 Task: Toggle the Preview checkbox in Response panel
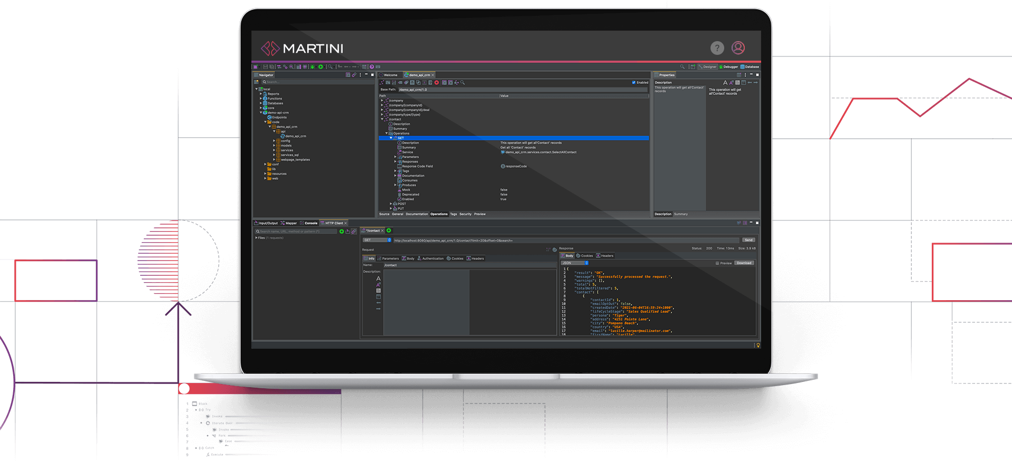pyautogui.click(x=717, y=263)
